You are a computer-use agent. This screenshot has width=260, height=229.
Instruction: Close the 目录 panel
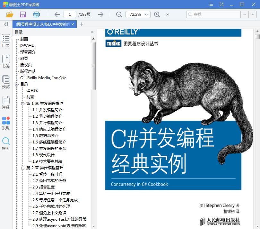click(92, 32)
